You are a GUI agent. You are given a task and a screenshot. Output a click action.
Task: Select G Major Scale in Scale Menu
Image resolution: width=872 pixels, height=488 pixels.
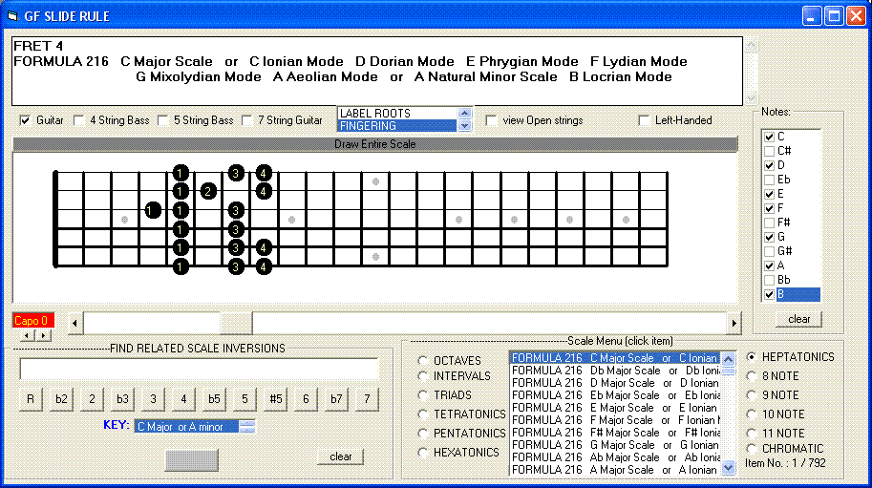(615, 445)
